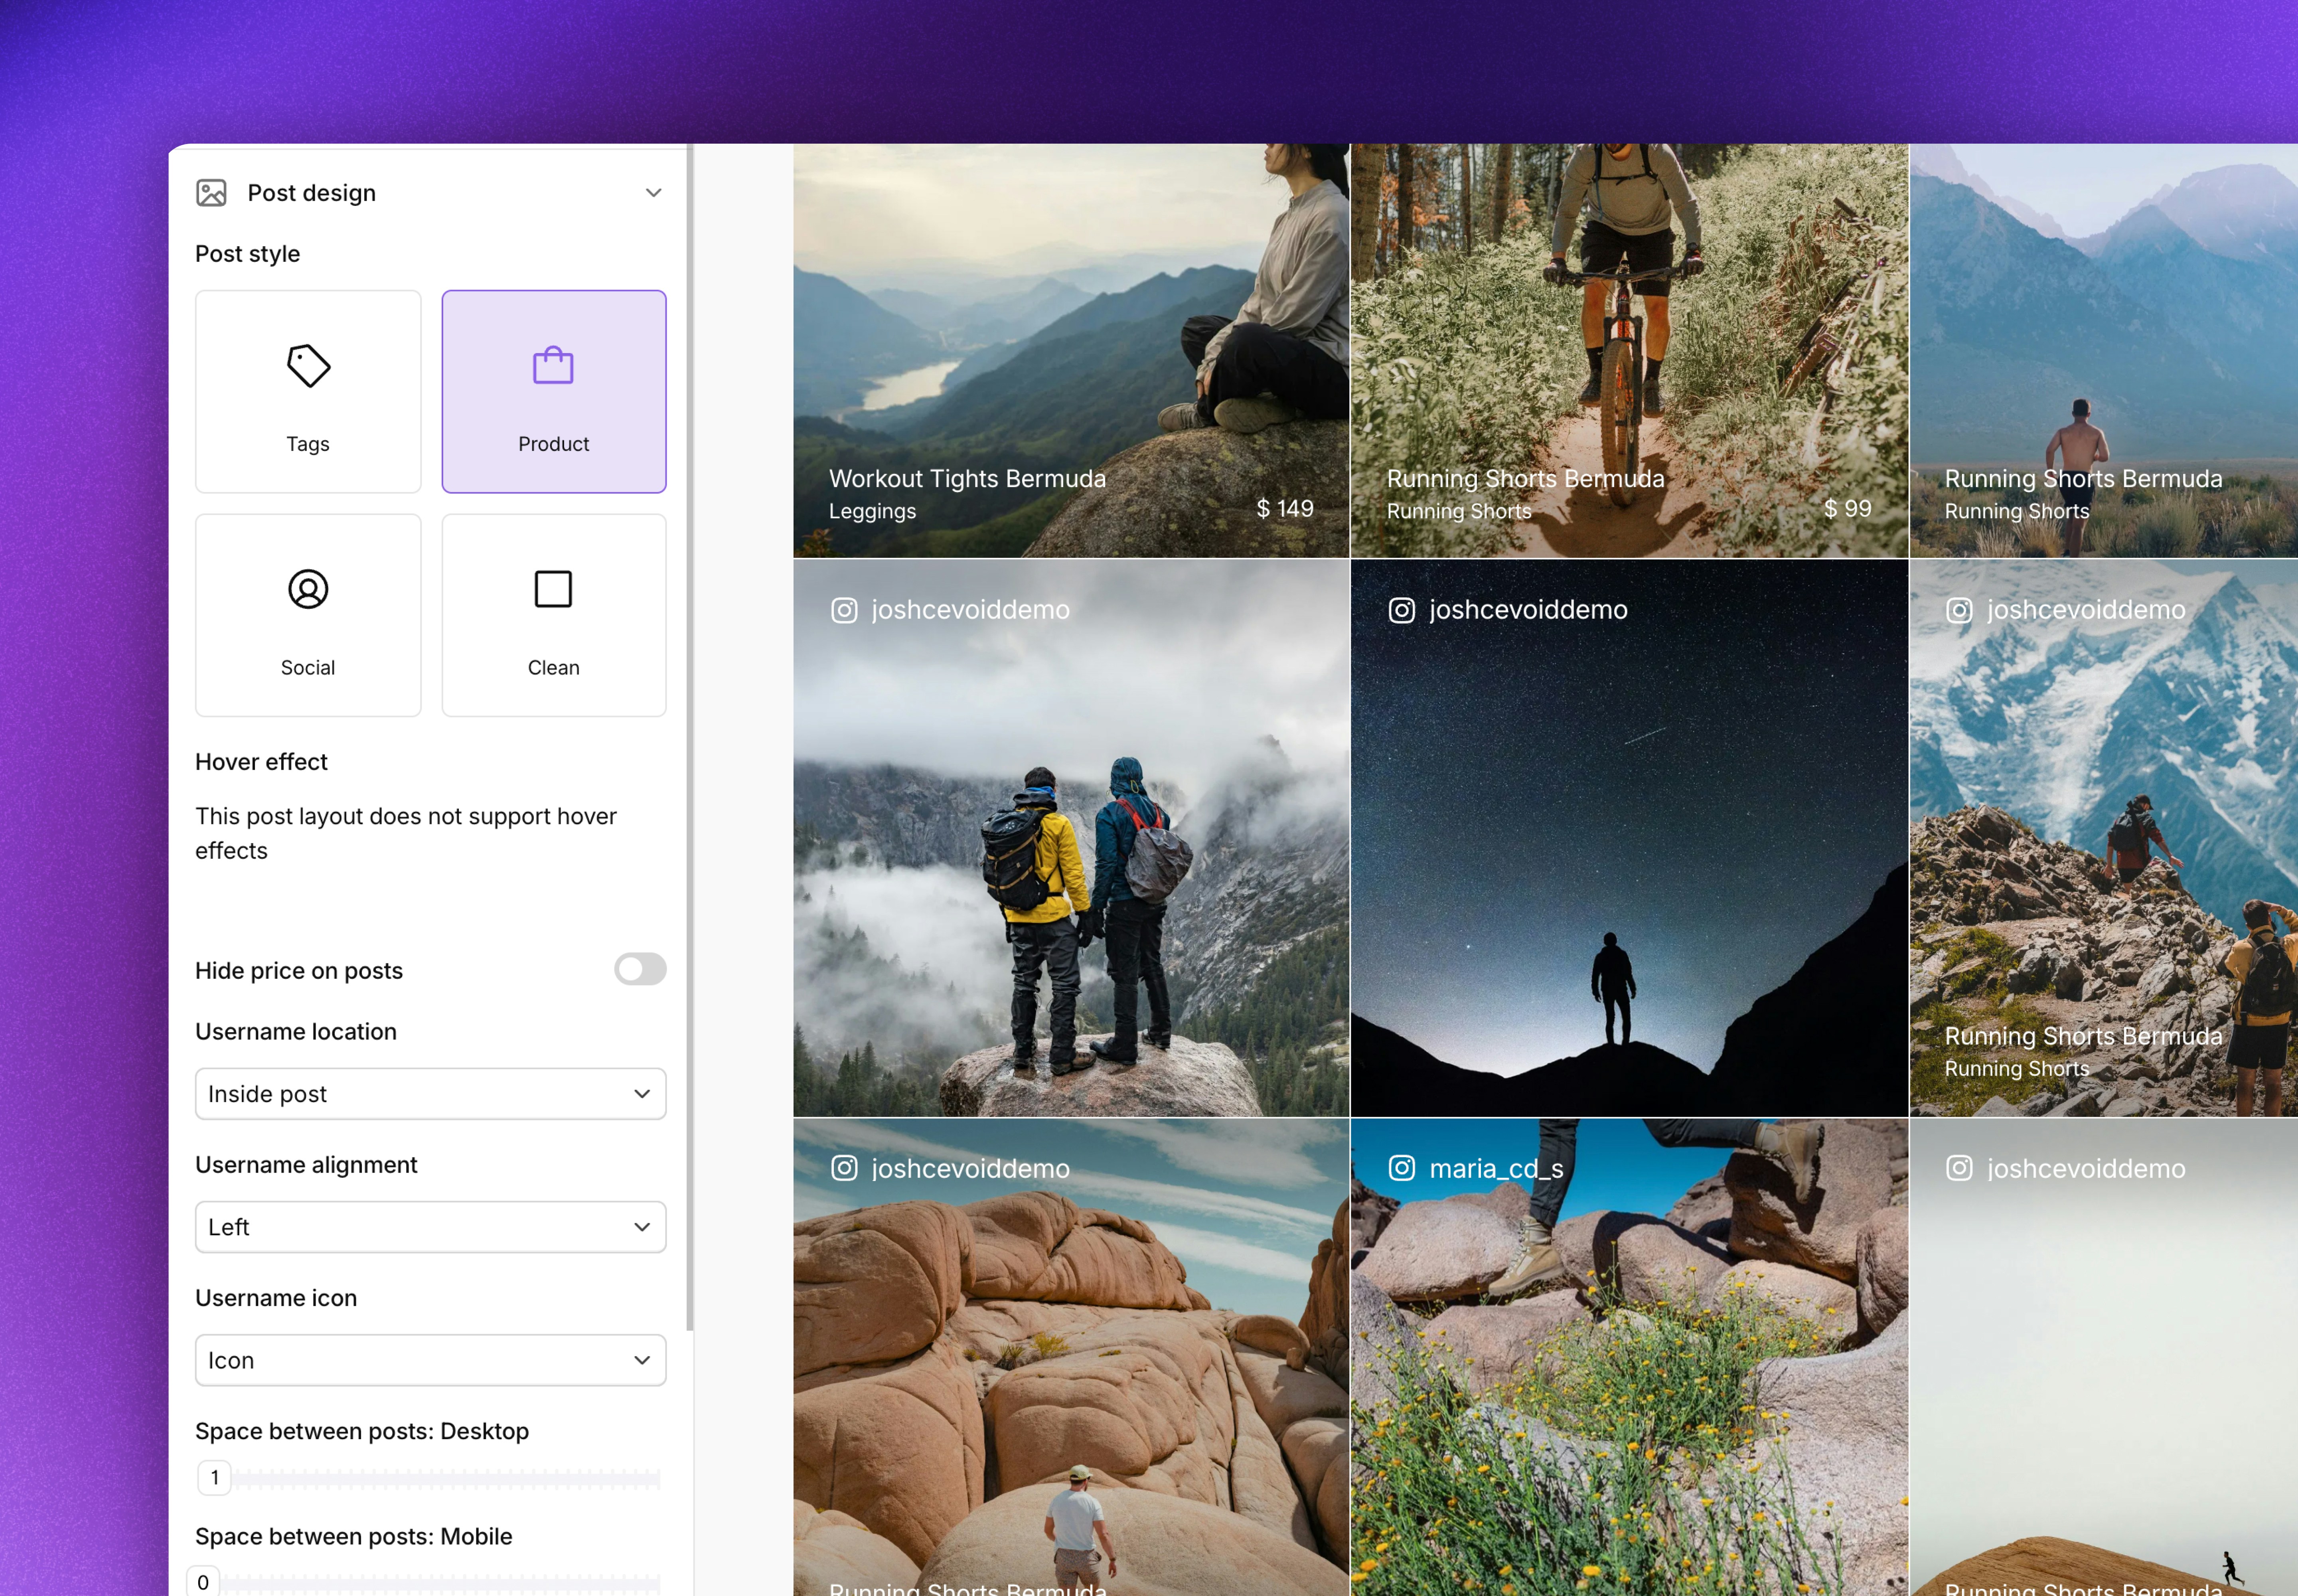Open the Username location dropdown

(x=430, y=1094)
